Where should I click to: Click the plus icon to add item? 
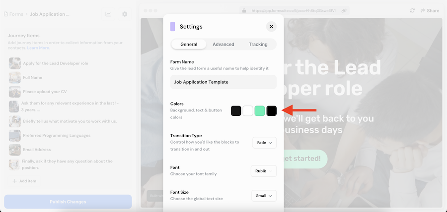pyautogui.click(x=15, y=181)
